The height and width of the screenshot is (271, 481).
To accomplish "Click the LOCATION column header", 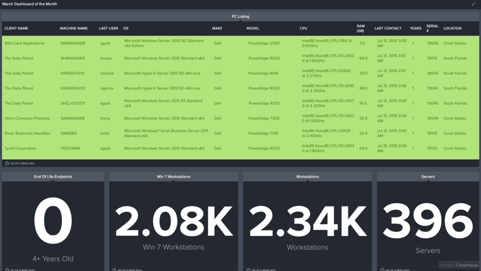I will coord(452,28).
